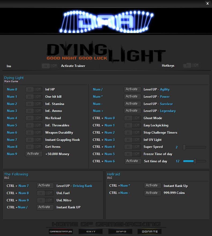
Task: Activate 999.999 Coins in Hellraid
Action: coord(153,193)
